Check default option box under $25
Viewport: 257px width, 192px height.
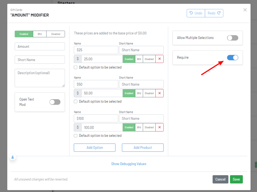click(76, 67)
